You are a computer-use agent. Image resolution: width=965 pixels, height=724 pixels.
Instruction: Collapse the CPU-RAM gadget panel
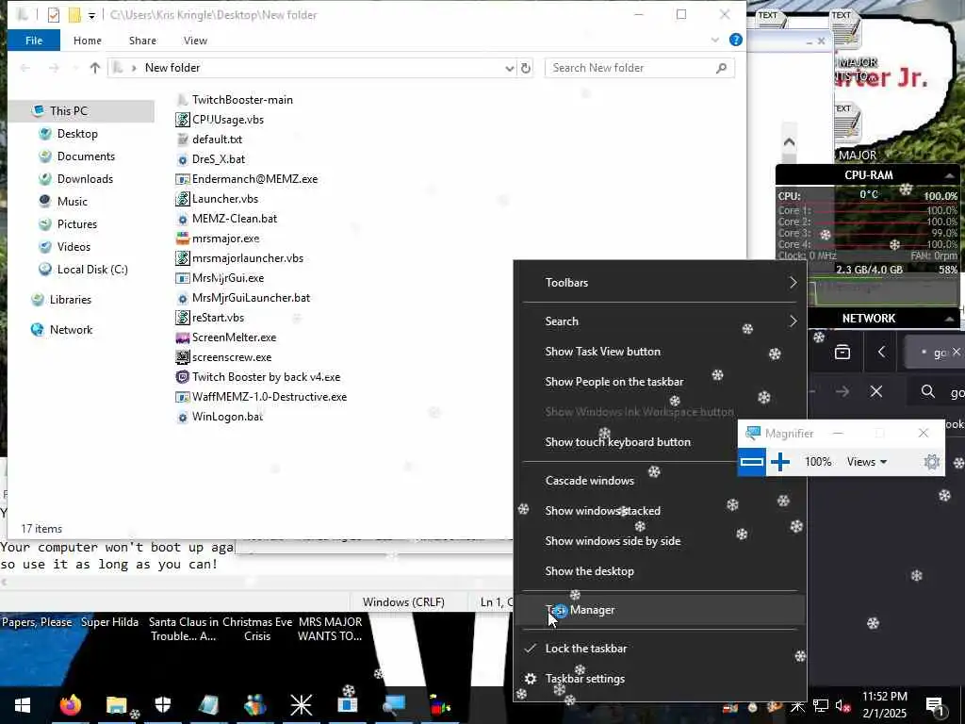click(x=949, y=175)
